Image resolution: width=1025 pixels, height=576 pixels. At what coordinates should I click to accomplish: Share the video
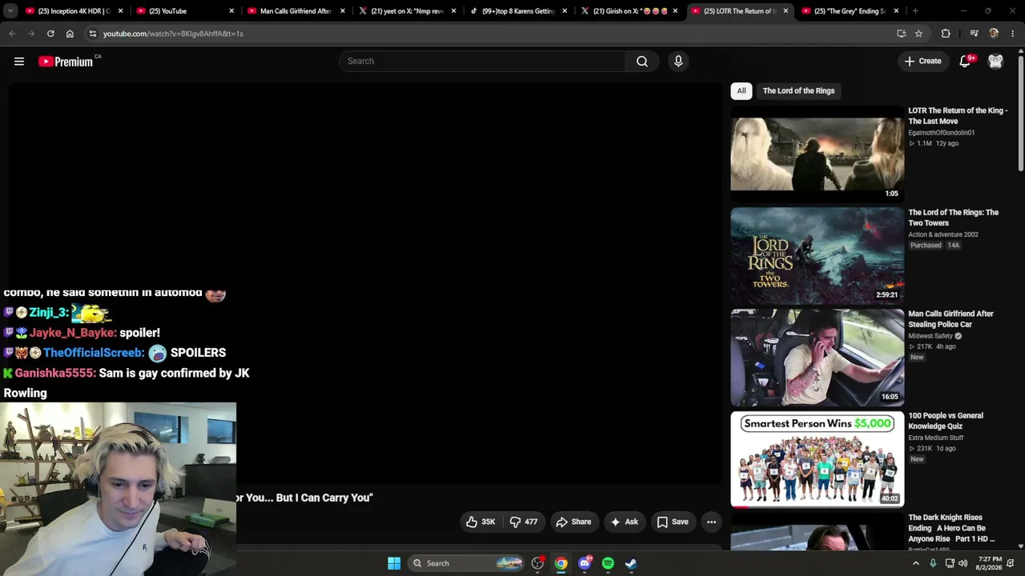[573, 522]
